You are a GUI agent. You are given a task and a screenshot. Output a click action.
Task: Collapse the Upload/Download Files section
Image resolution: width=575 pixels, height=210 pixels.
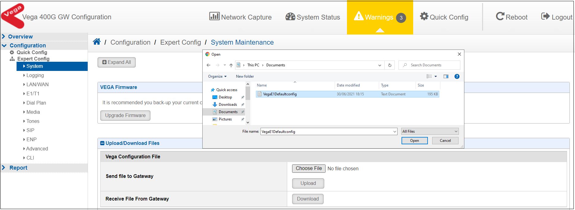click(x=102, y=143)
